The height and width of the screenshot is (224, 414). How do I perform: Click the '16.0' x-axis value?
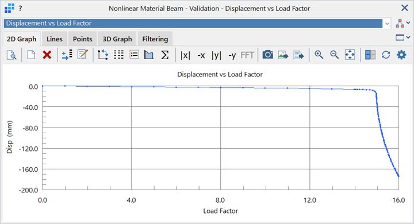tap(398, 200)
